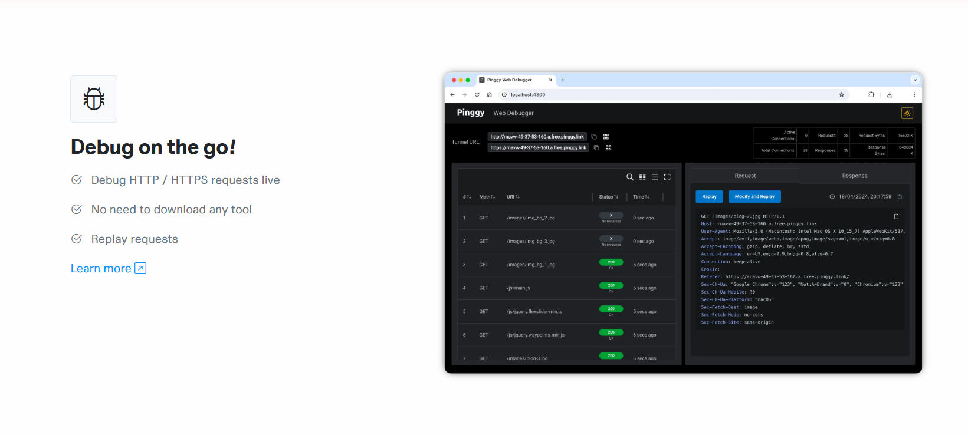Copy the http tunnel URL

pos(594,137)
